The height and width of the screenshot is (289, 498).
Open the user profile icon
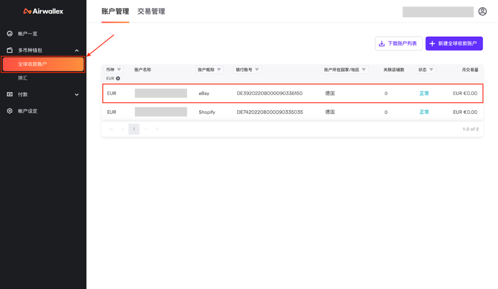pyautogui.click(x=482, y=12)
